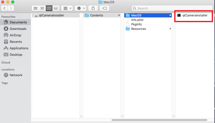Expand MacOS with its disclosure arrow
The height and width of the screenshot is (123, 215).
pos(170,15)
